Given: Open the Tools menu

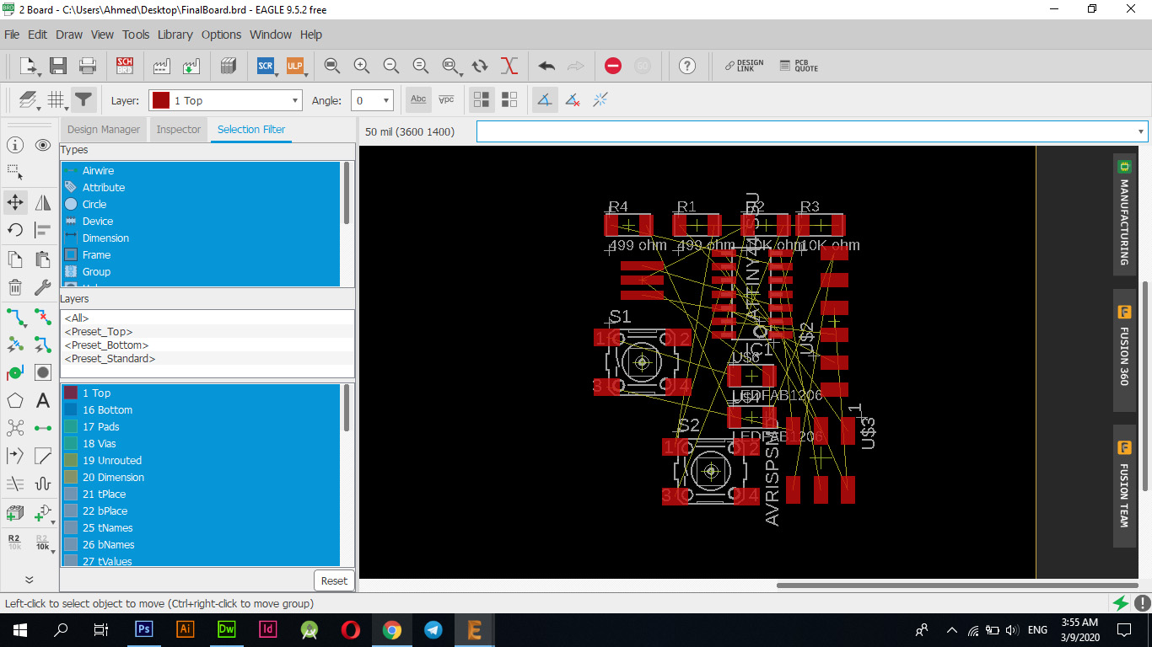Looking at the screenshot, I should [136, 35].
